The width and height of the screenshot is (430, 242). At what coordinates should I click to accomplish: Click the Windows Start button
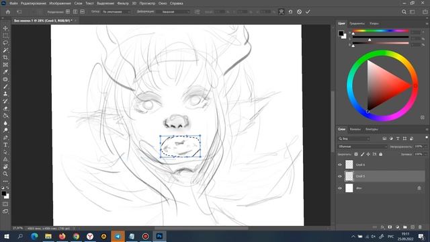point(6,236)
